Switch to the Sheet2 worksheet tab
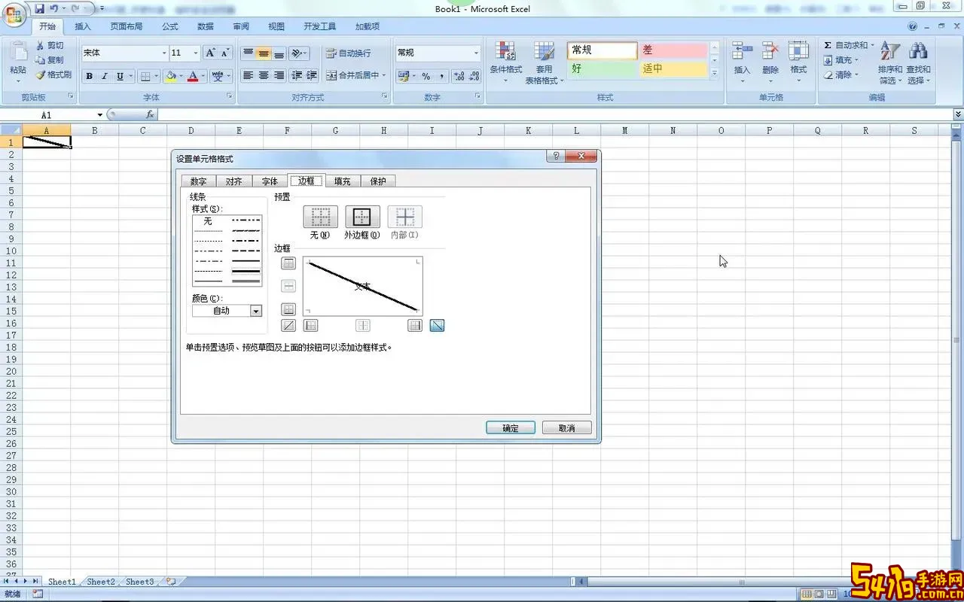 pyautogui.click(x=101, y=582)
